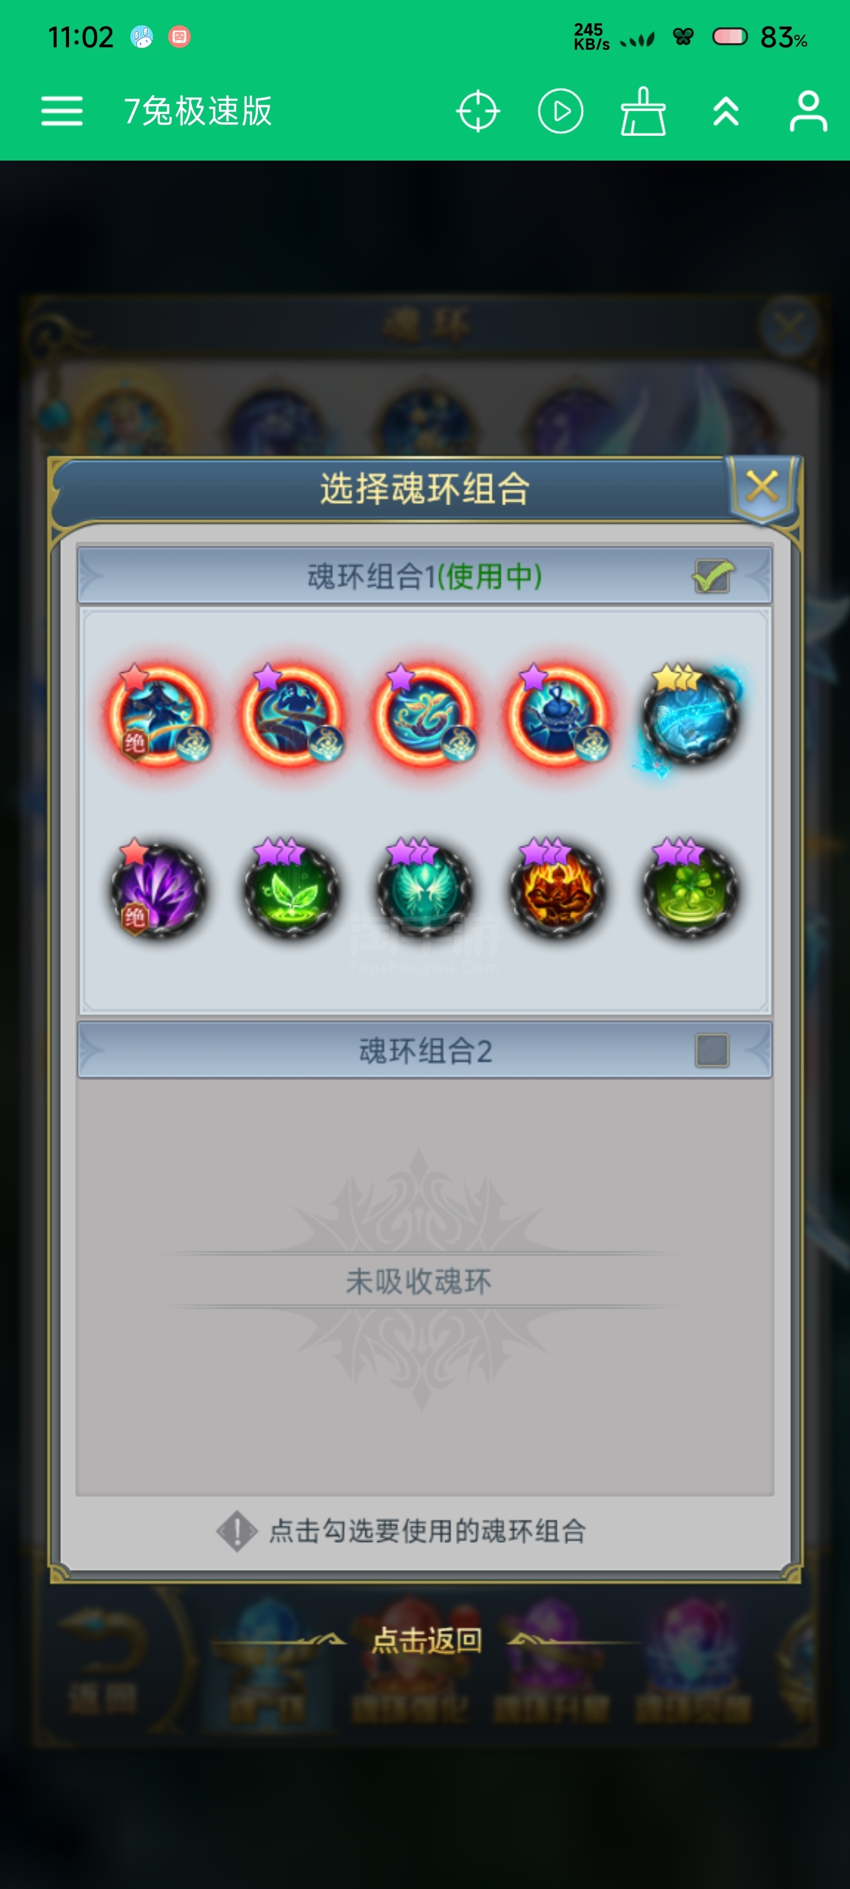The image size is (850, 1889).
Task: Tap the 未吸收魂环 empty panel
Action: 424,1280
